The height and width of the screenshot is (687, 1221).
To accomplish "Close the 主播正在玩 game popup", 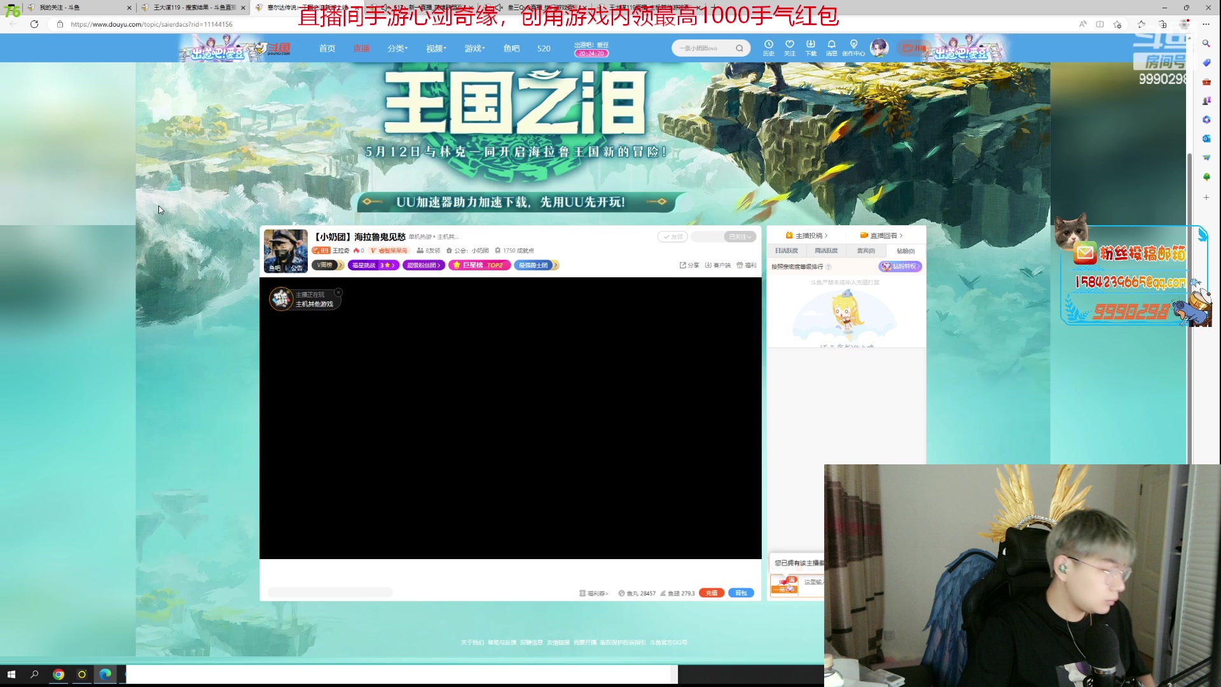I will pos(338,293).
